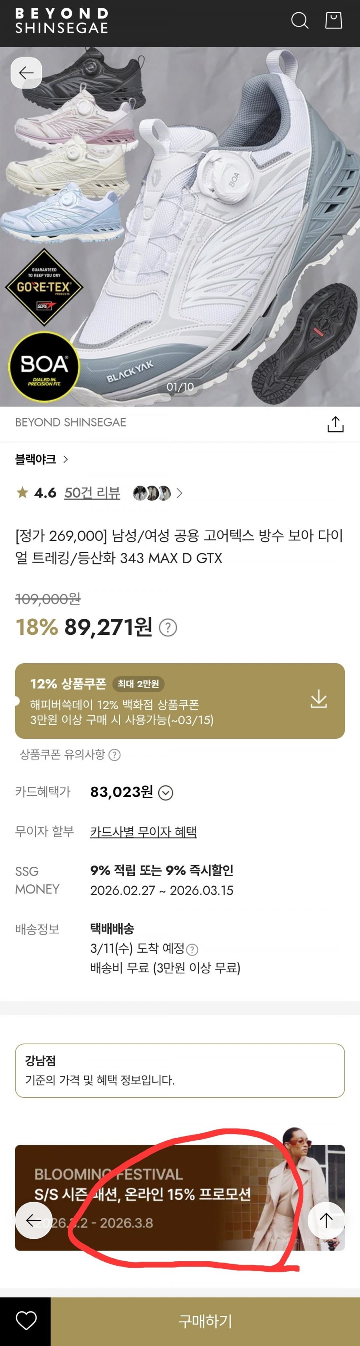Screen dimensions: 360x1346
Task: Open the 블랙야크 brand page chevron
Action: pos(65,459)
